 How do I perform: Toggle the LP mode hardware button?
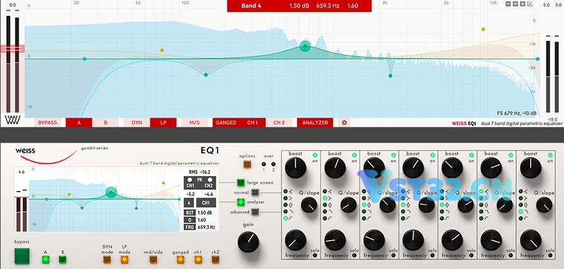tap(125, 260)
